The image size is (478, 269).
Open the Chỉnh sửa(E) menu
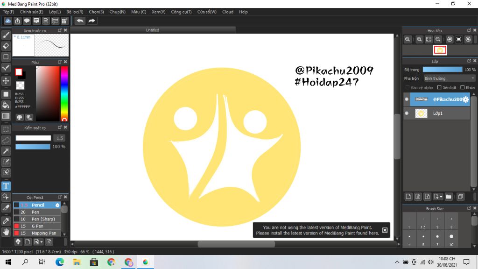[x=31, y=12]
